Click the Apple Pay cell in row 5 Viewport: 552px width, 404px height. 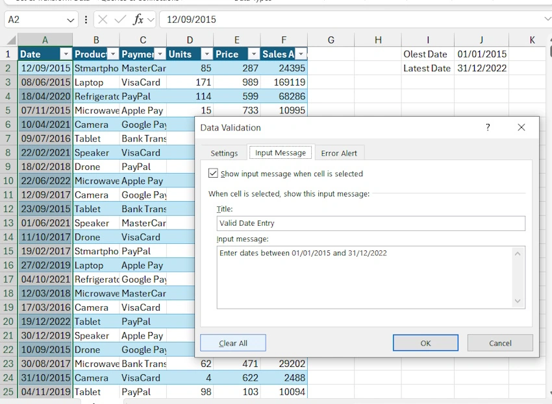143,110
